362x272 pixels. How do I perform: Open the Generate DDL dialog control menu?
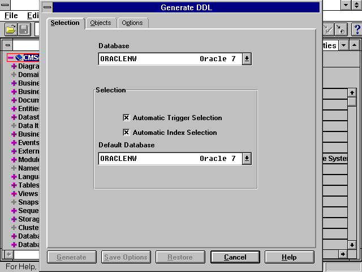pyautogui.click(x=47, y=7)
